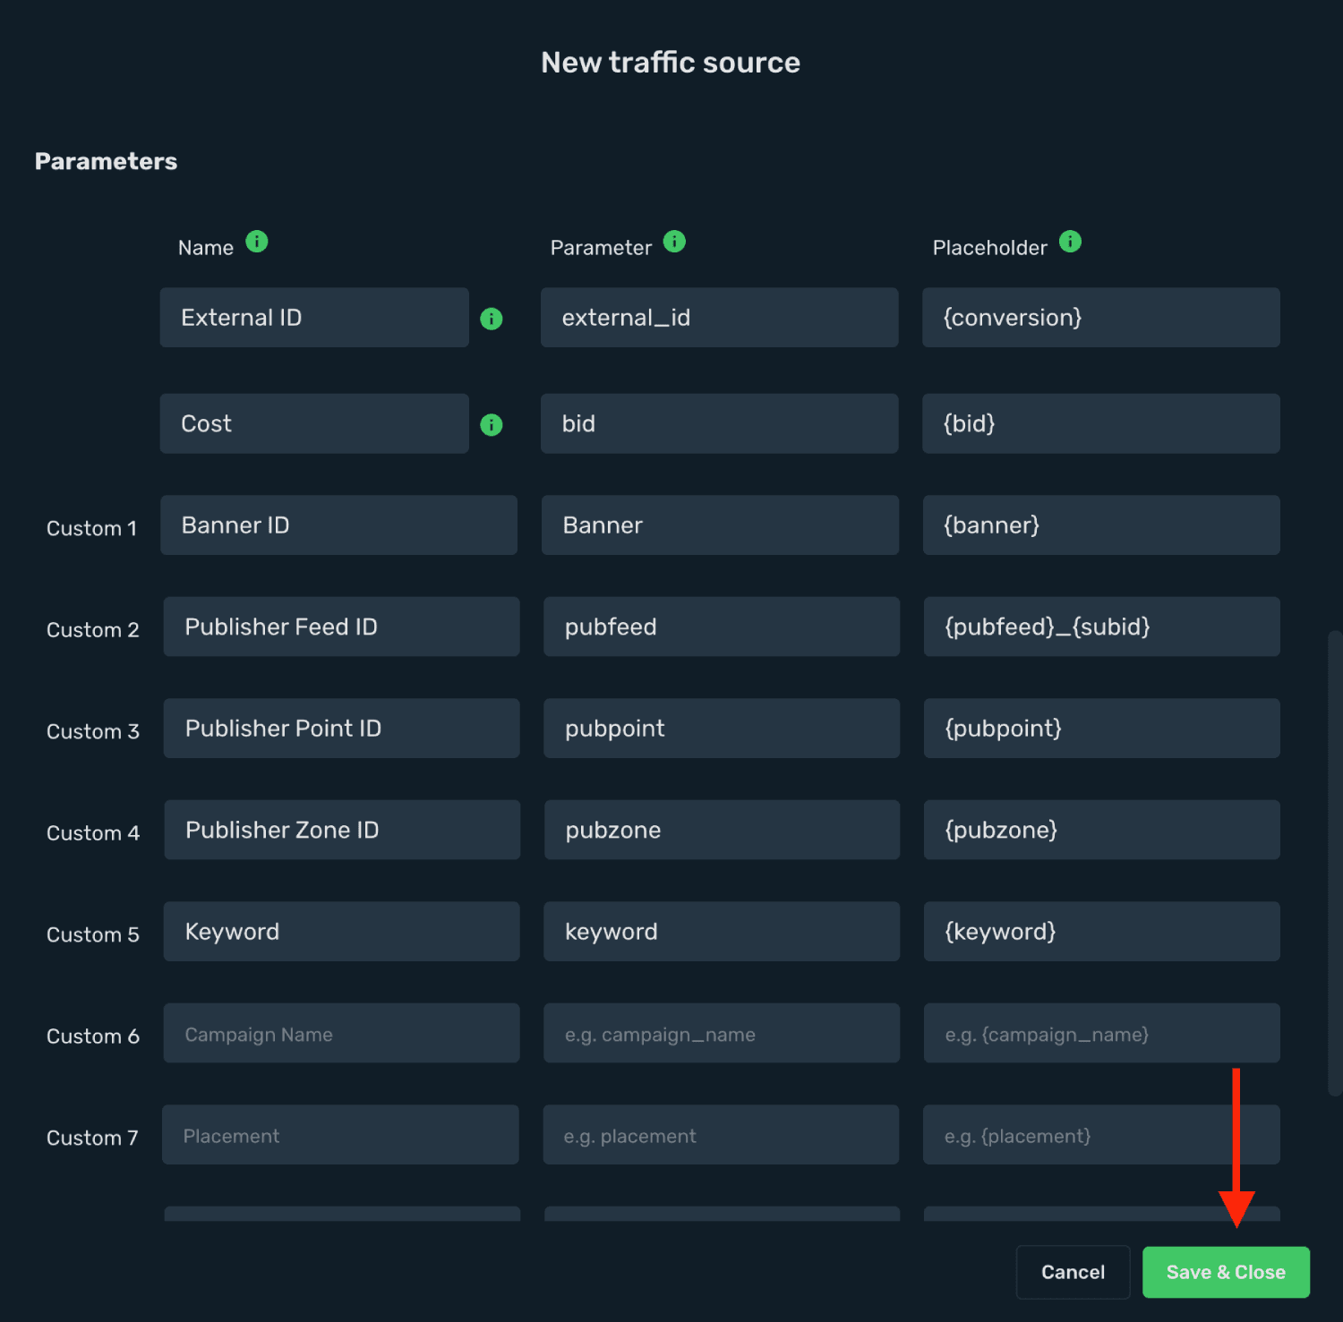1343x1322 pixels.
Task: Select the {keyword} placeholder field
Action: click(x=1101, y=932)
